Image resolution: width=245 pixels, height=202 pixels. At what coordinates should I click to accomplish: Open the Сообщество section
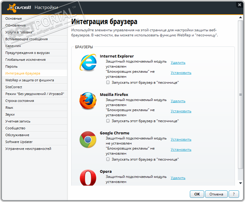35,128
